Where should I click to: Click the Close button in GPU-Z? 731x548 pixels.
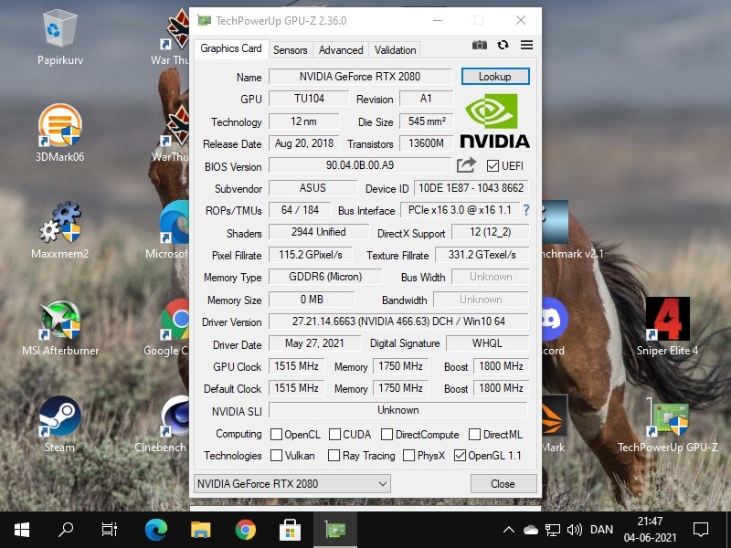point(503,484)
